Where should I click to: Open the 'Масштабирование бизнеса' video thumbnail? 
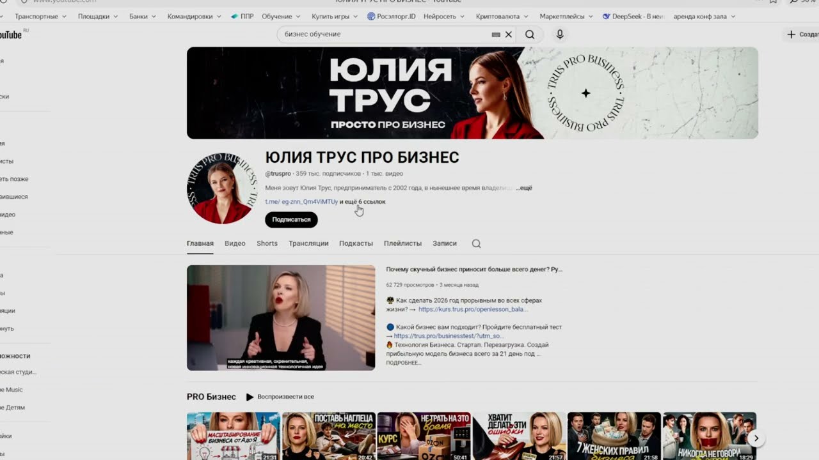pos(234,436)
